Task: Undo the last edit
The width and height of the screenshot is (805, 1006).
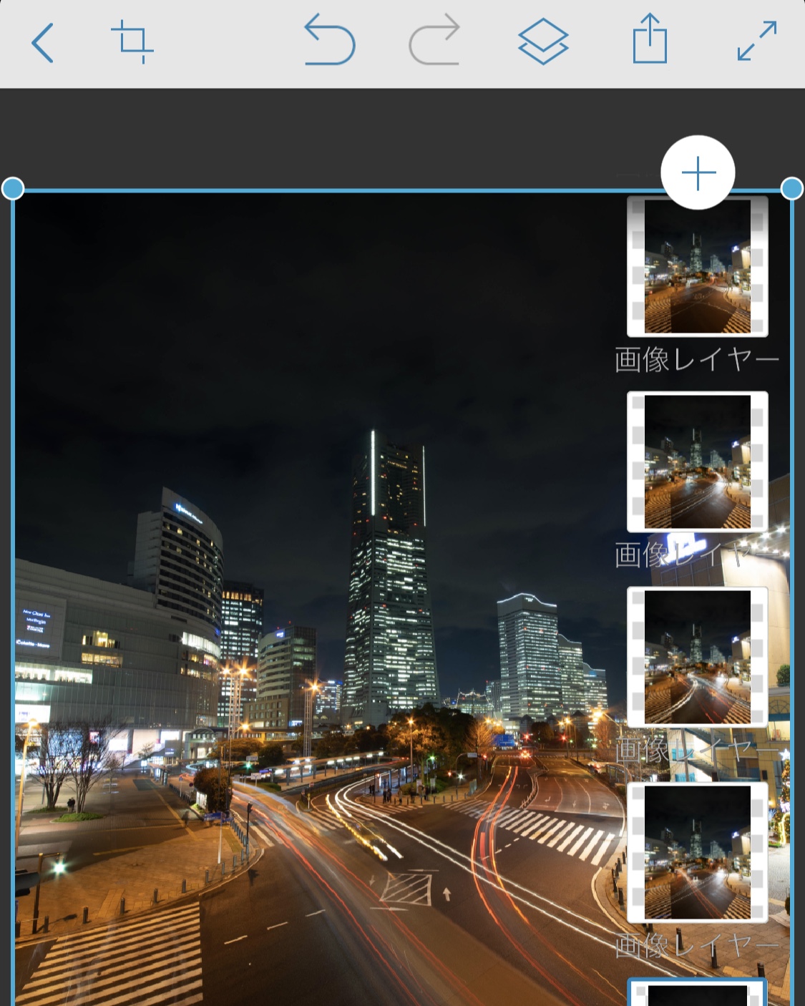Action: pos(329,41)
